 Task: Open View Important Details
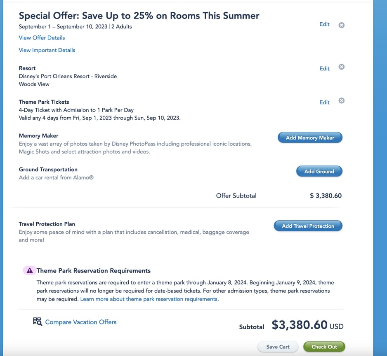(47, 50)
